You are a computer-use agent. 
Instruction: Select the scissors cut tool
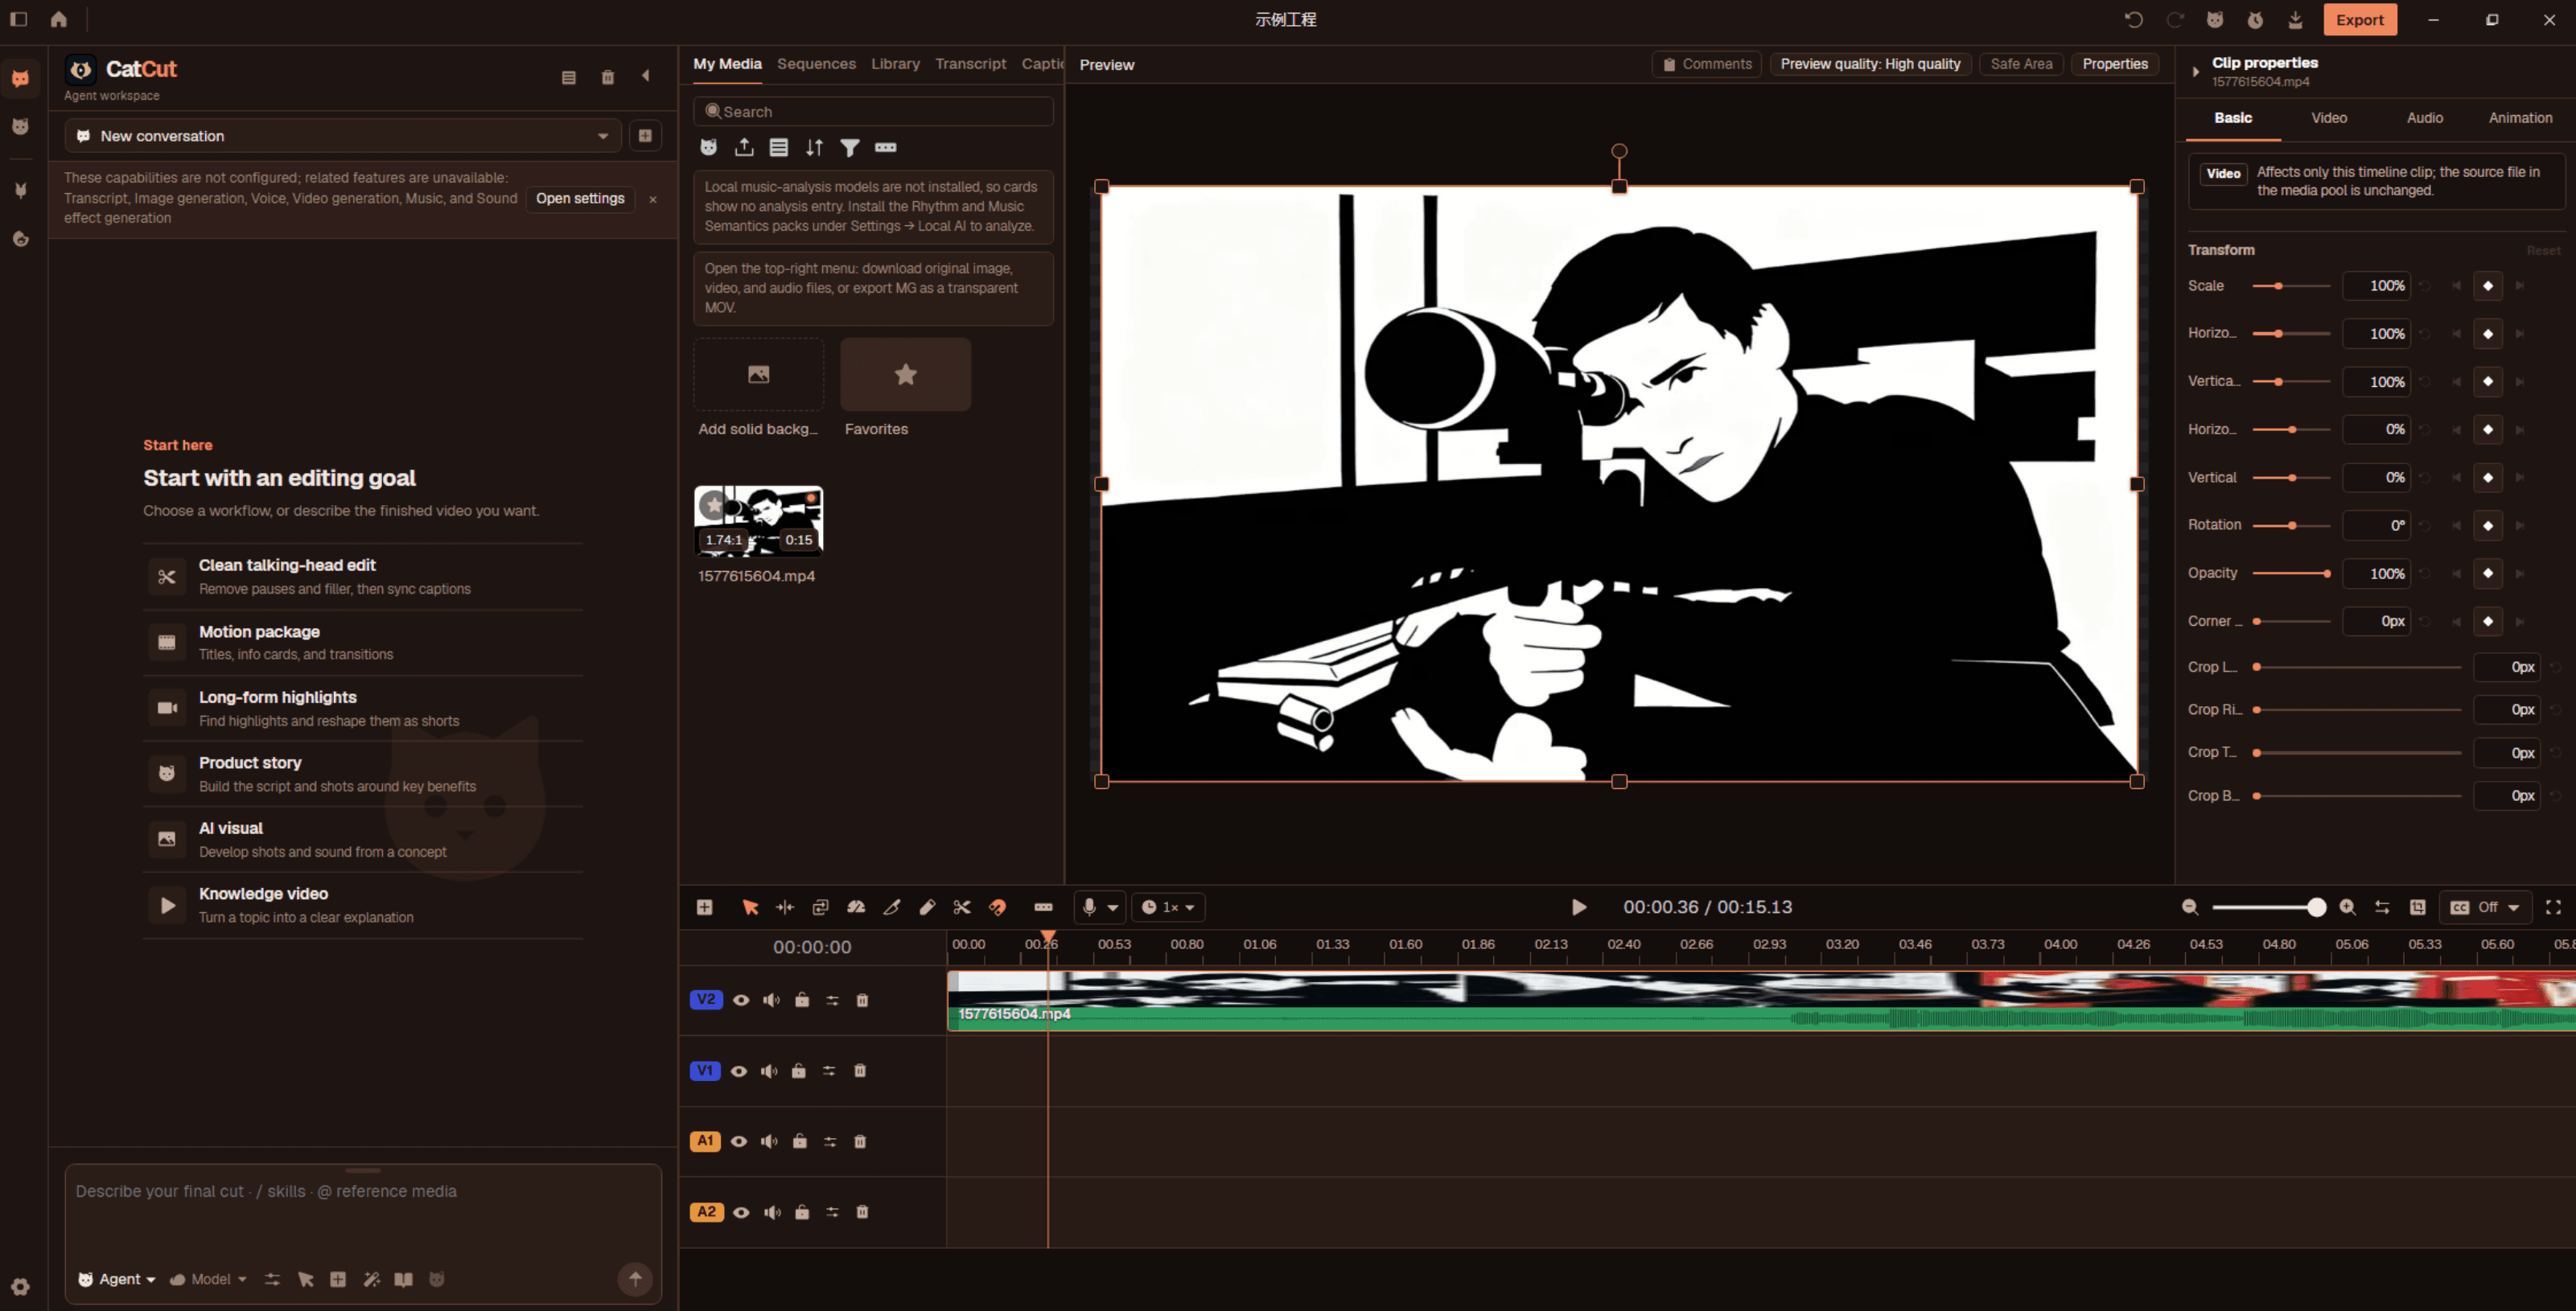[962, 907]
